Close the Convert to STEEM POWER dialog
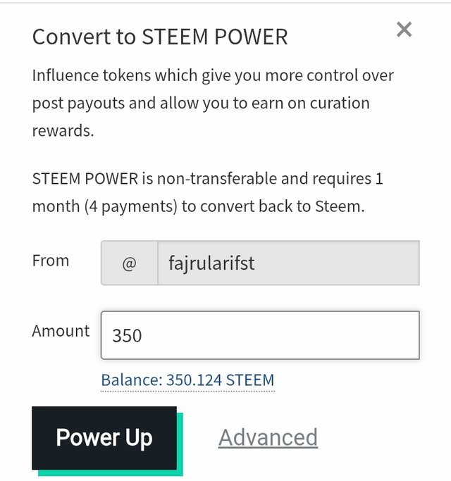 point(404,30)
